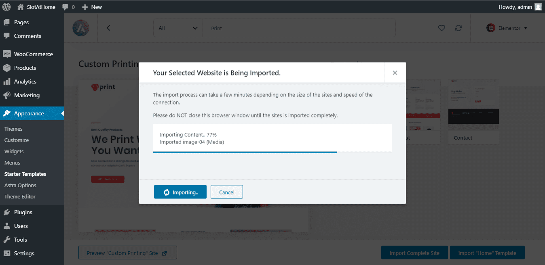The height and width of the screenshot is (265, 545).
Task: Click the Importing button
Action: coord(180,192)
